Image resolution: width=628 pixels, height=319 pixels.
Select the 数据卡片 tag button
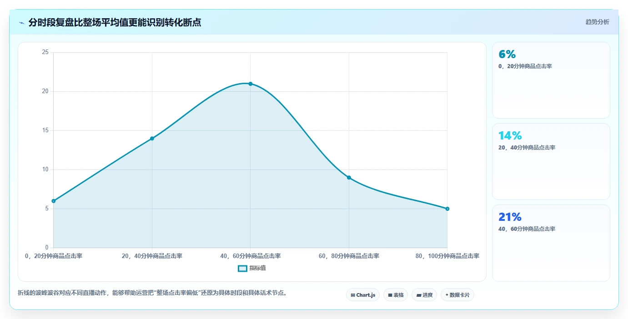457,295
